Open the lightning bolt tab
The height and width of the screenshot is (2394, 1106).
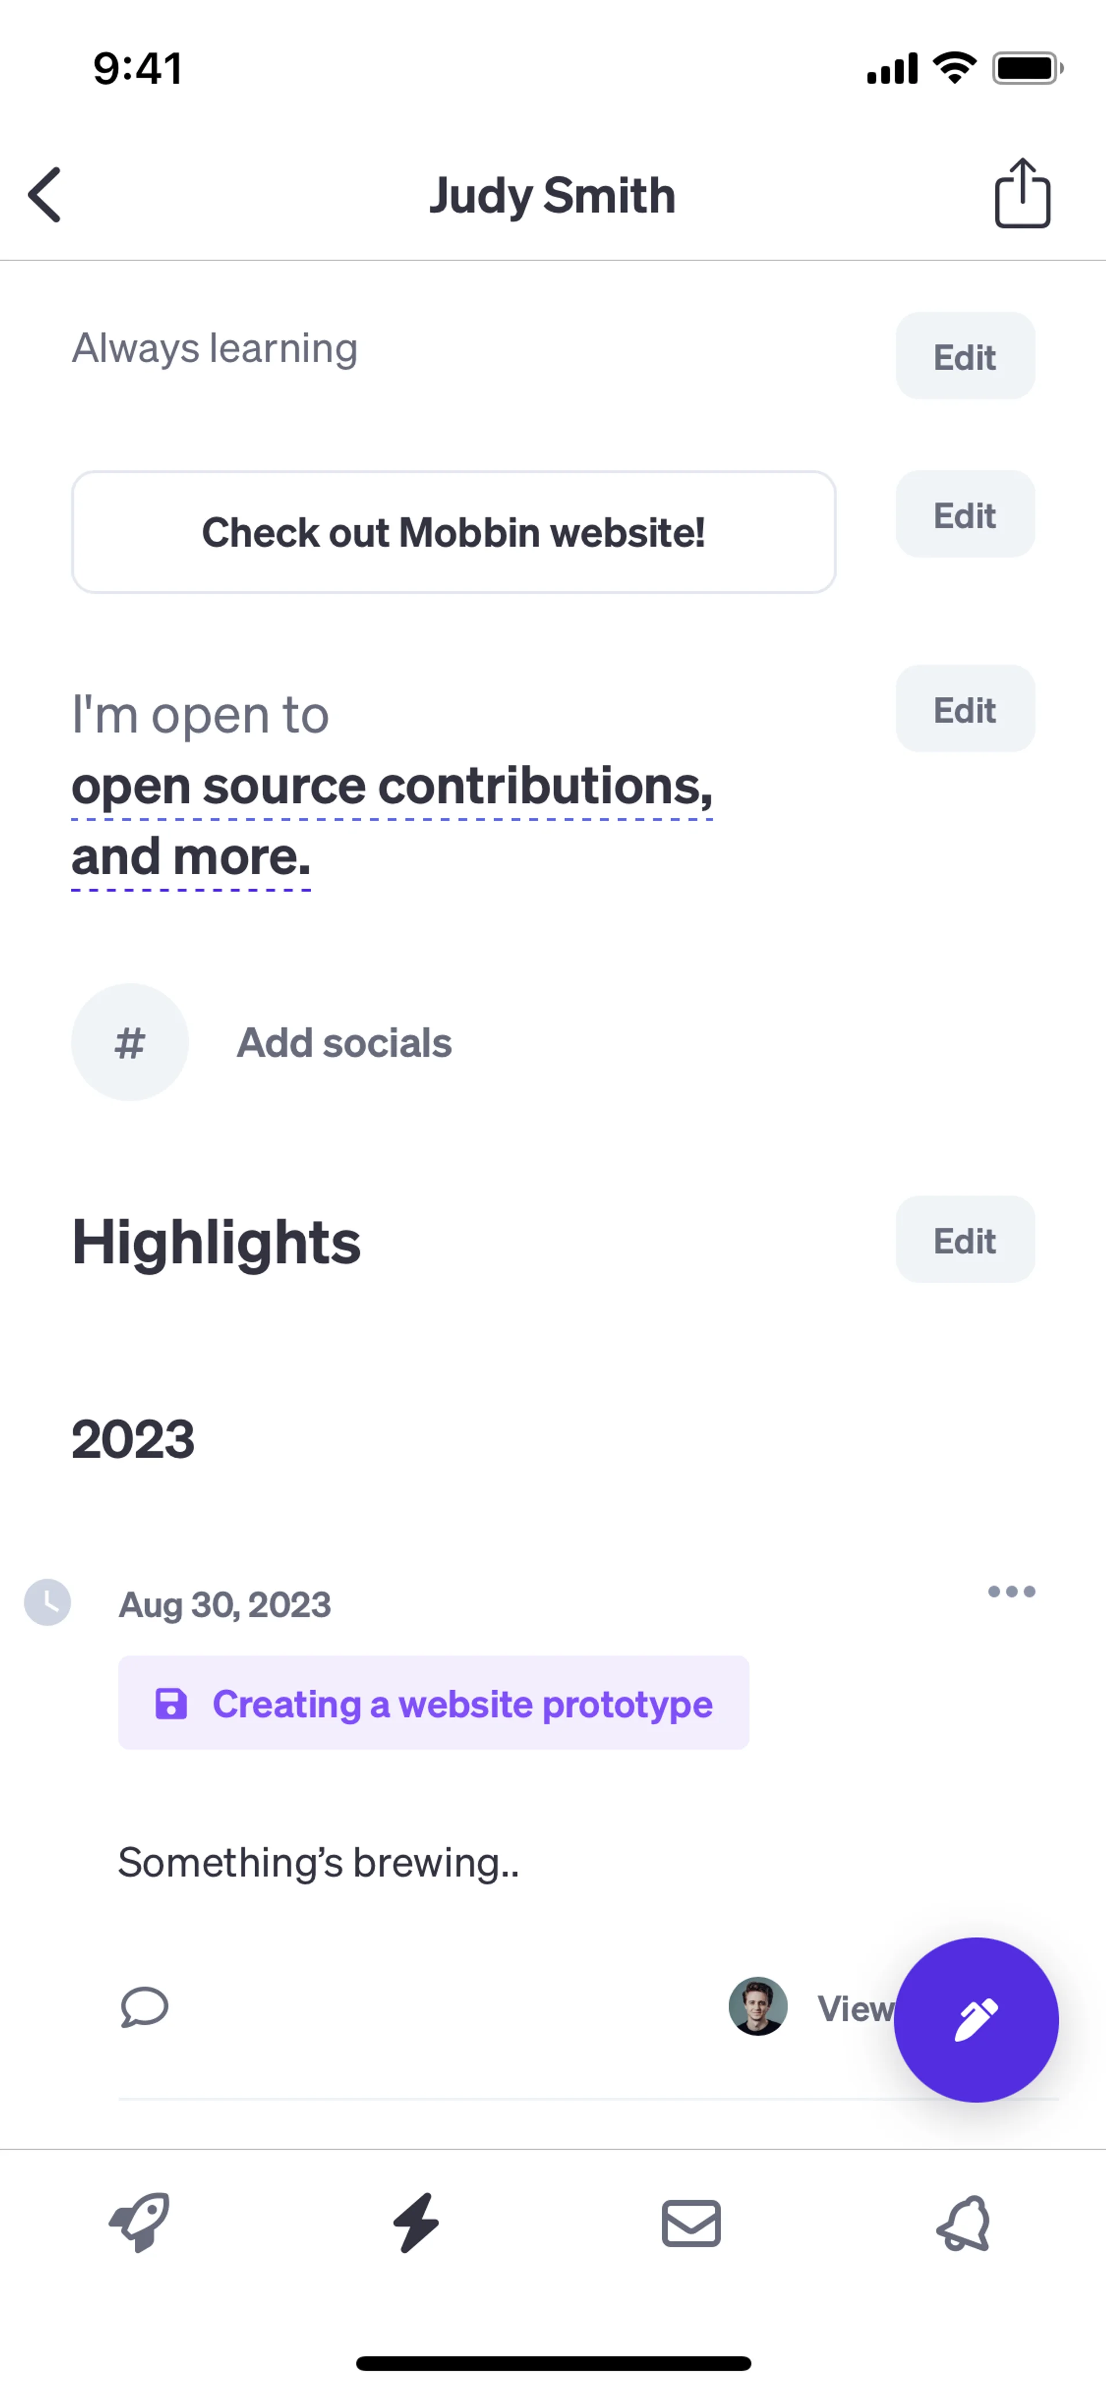pyautogui.click(x=415, y=2223)
